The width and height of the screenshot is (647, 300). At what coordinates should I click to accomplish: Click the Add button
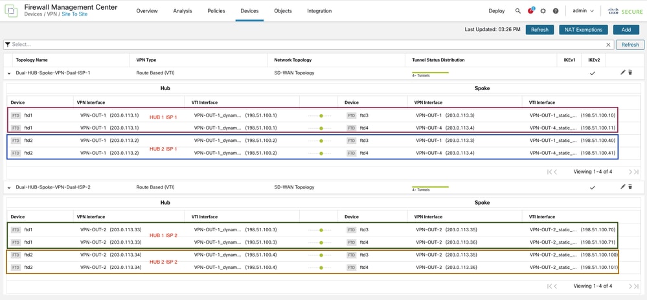[x=626, y=30]
